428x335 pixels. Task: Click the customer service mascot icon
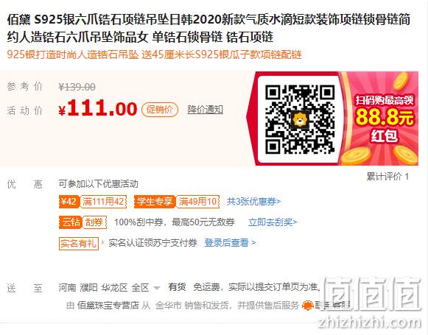[307, 306]
